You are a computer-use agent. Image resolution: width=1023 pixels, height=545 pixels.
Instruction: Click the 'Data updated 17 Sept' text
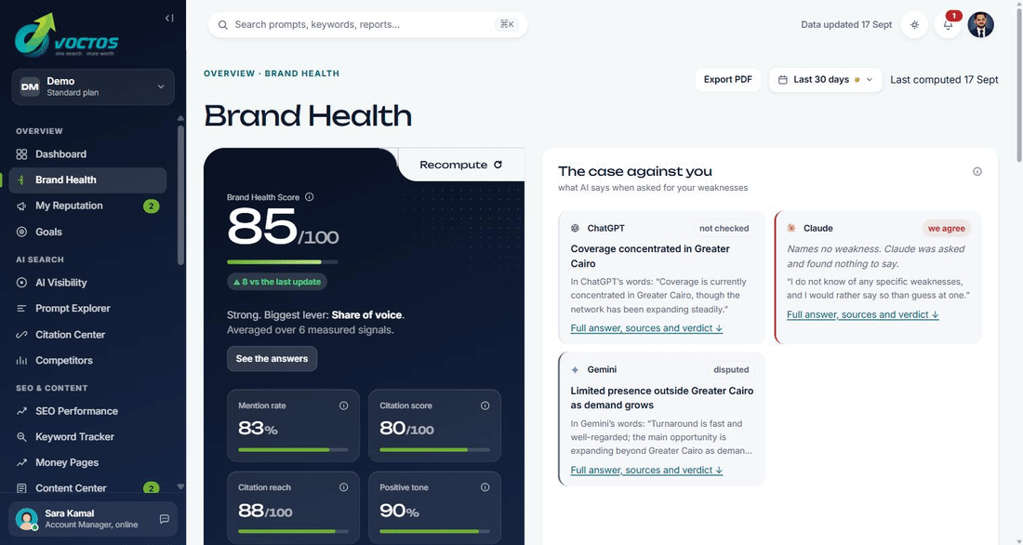coord(846,25)
